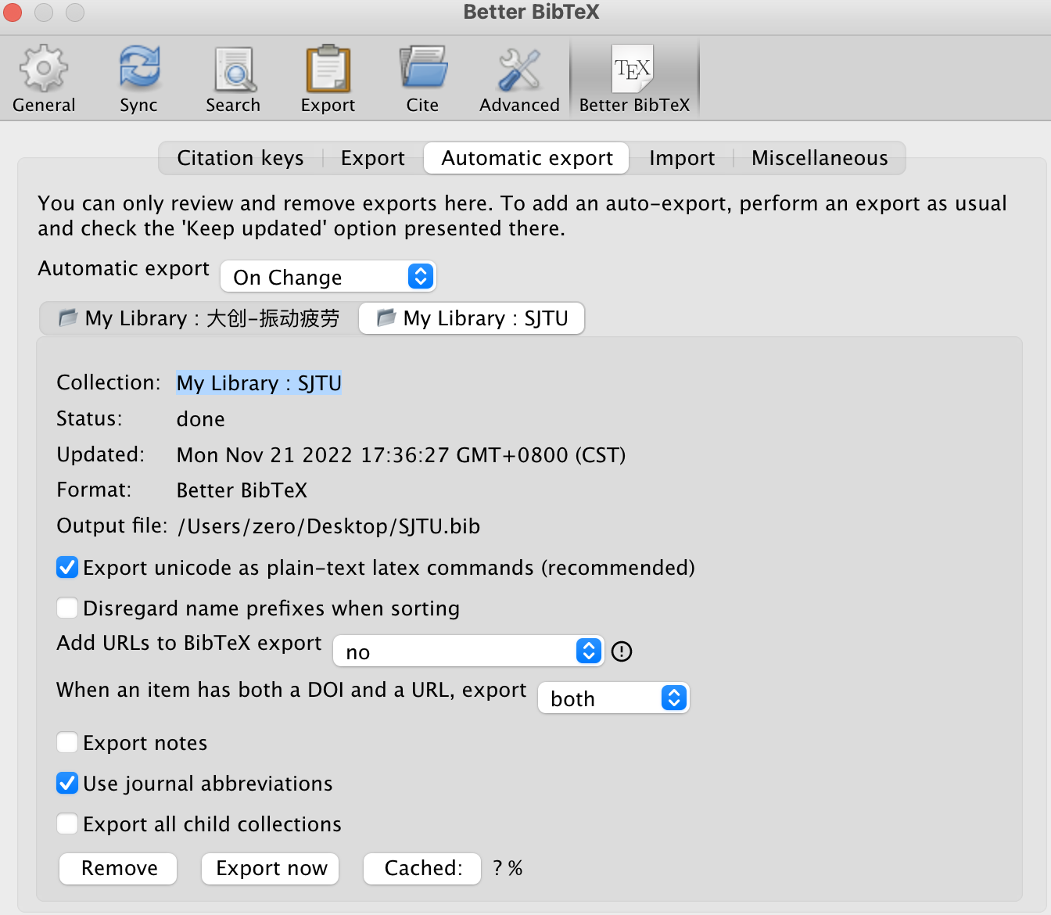Open the Export clipboard pane

(x=328, y=79)
